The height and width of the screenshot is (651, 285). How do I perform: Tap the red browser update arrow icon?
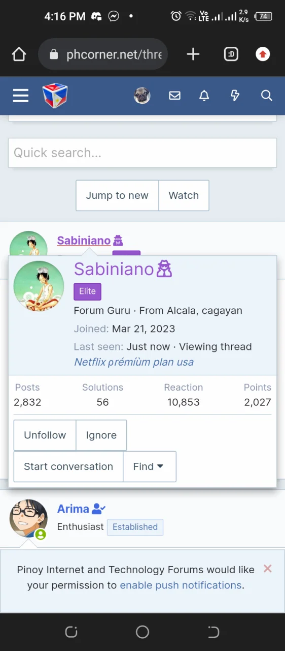[x=263, y=54]
